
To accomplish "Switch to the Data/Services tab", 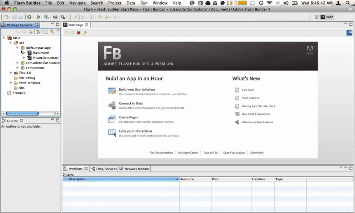I will (x=104, y=169).
